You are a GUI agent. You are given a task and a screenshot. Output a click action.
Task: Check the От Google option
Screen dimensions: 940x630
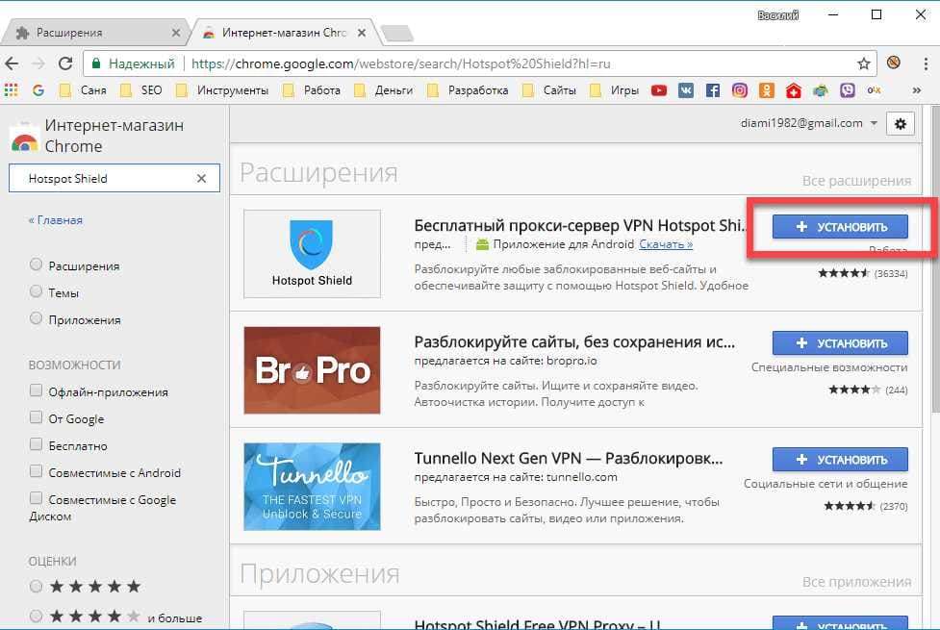point(36,417)
